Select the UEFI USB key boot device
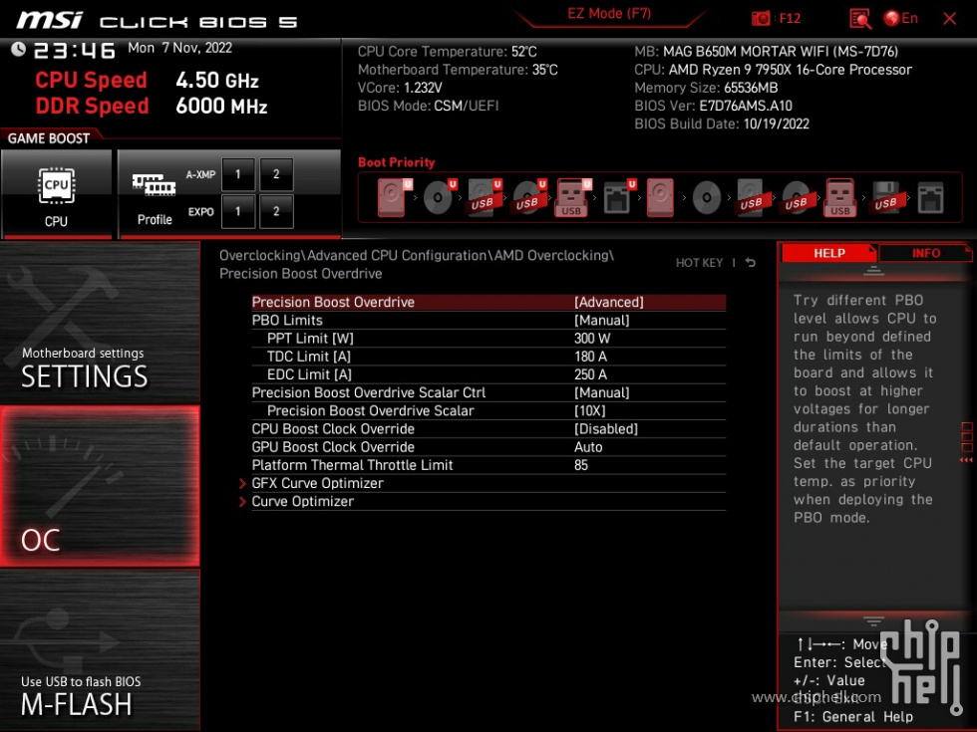 pyautogui.click(x=573, y=198)
